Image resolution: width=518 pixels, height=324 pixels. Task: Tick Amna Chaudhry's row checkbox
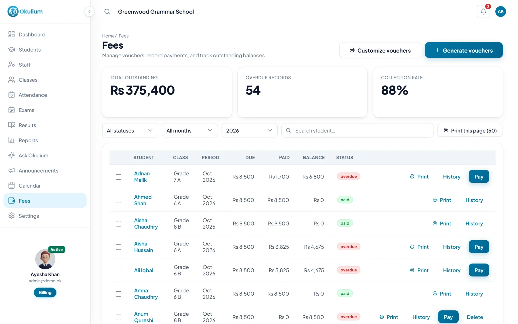point(118,294)
